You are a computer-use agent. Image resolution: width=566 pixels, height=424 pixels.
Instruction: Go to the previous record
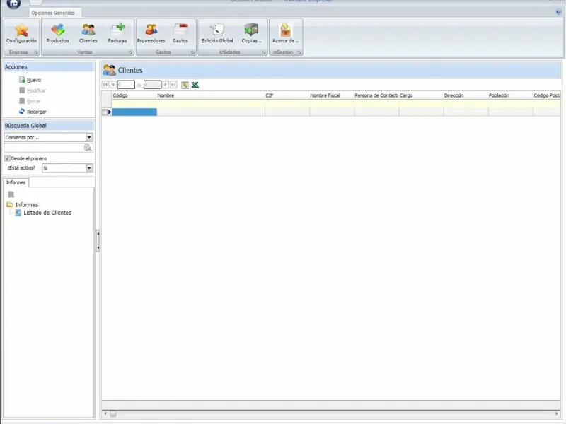coord(113,85)
